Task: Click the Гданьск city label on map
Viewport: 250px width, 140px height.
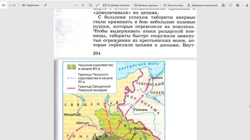Action: click(157, 78)
